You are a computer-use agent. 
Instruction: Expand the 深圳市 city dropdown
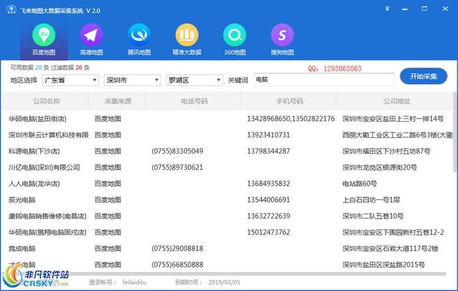tap(132, 80)
